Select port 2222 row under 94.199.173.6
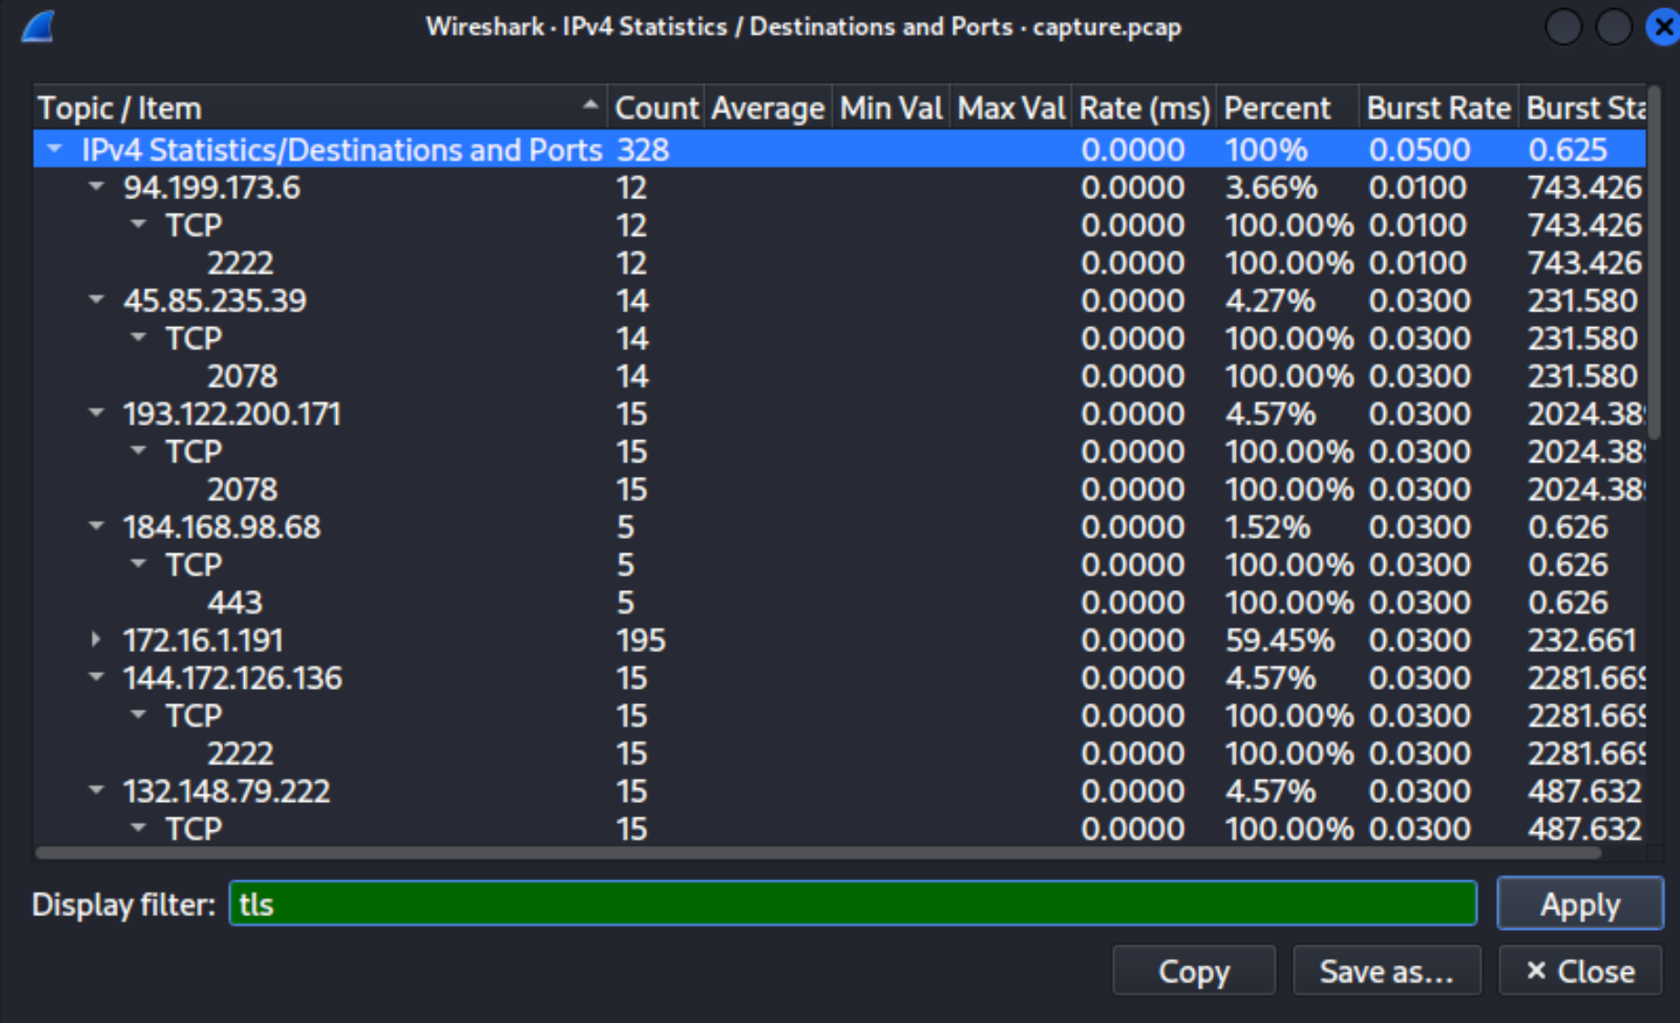Viewport: 1680px width, 1023px height. (839, 263)
